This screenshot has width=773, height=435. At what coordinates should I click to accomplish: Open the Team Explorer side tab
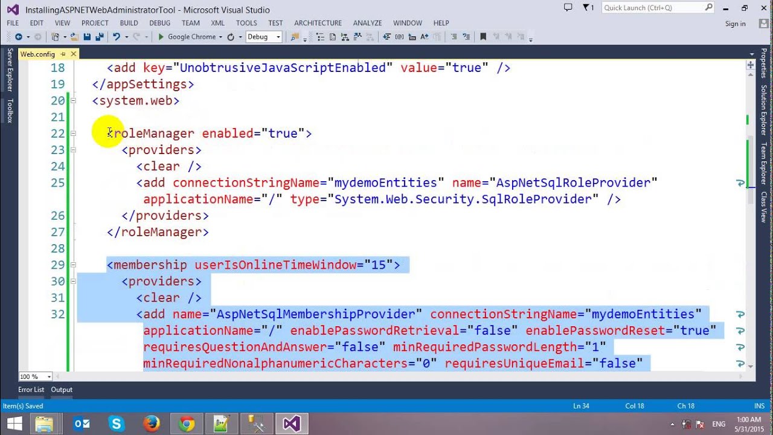coord(763,163)
